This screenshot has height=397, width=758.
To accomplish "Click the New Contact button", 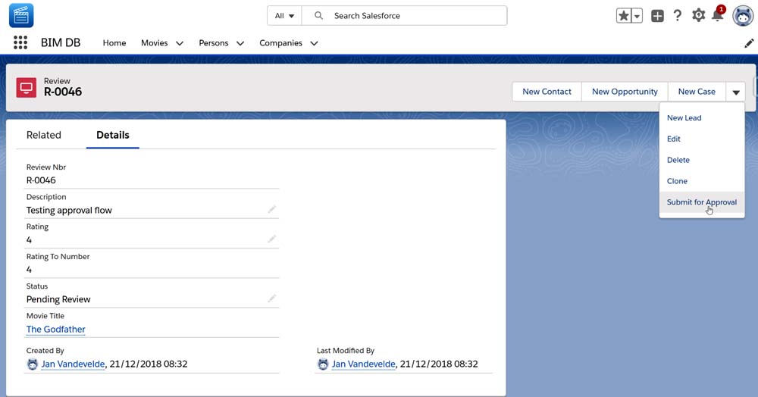I will coord(547,92).
